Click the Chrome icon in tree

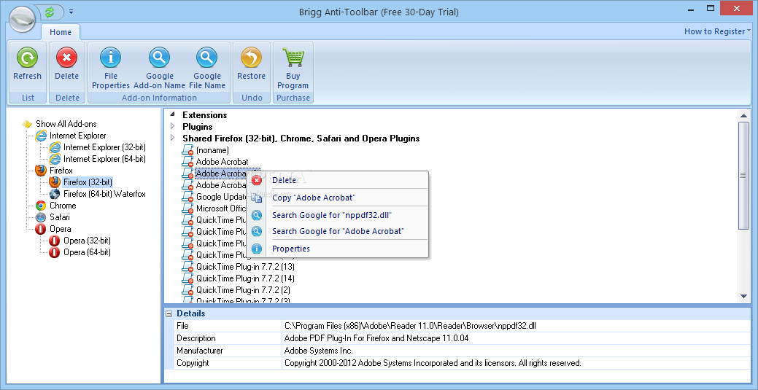(41, 206)
